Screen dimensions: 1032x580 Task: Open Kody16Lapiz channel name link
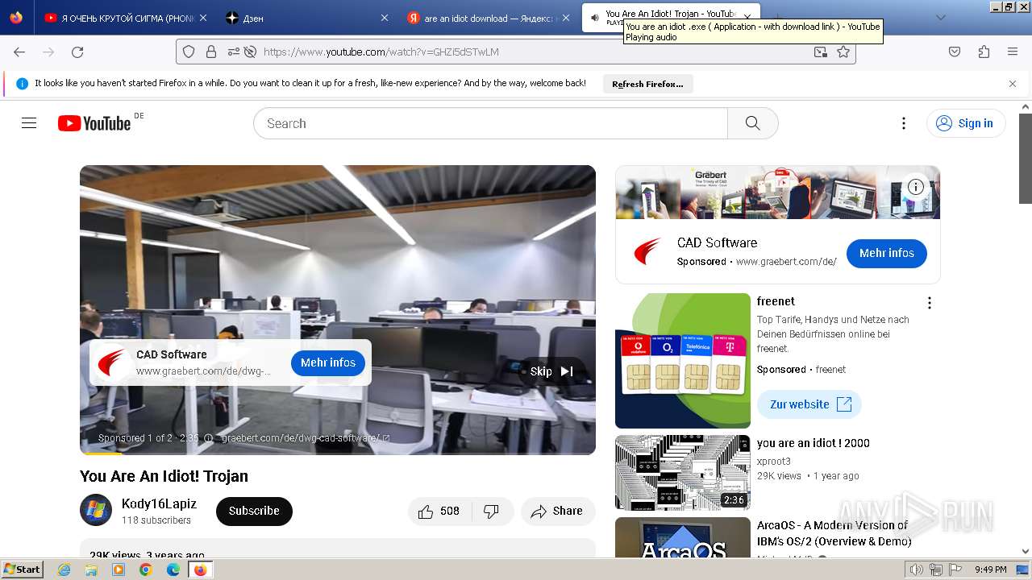click(x=159, y=503)
